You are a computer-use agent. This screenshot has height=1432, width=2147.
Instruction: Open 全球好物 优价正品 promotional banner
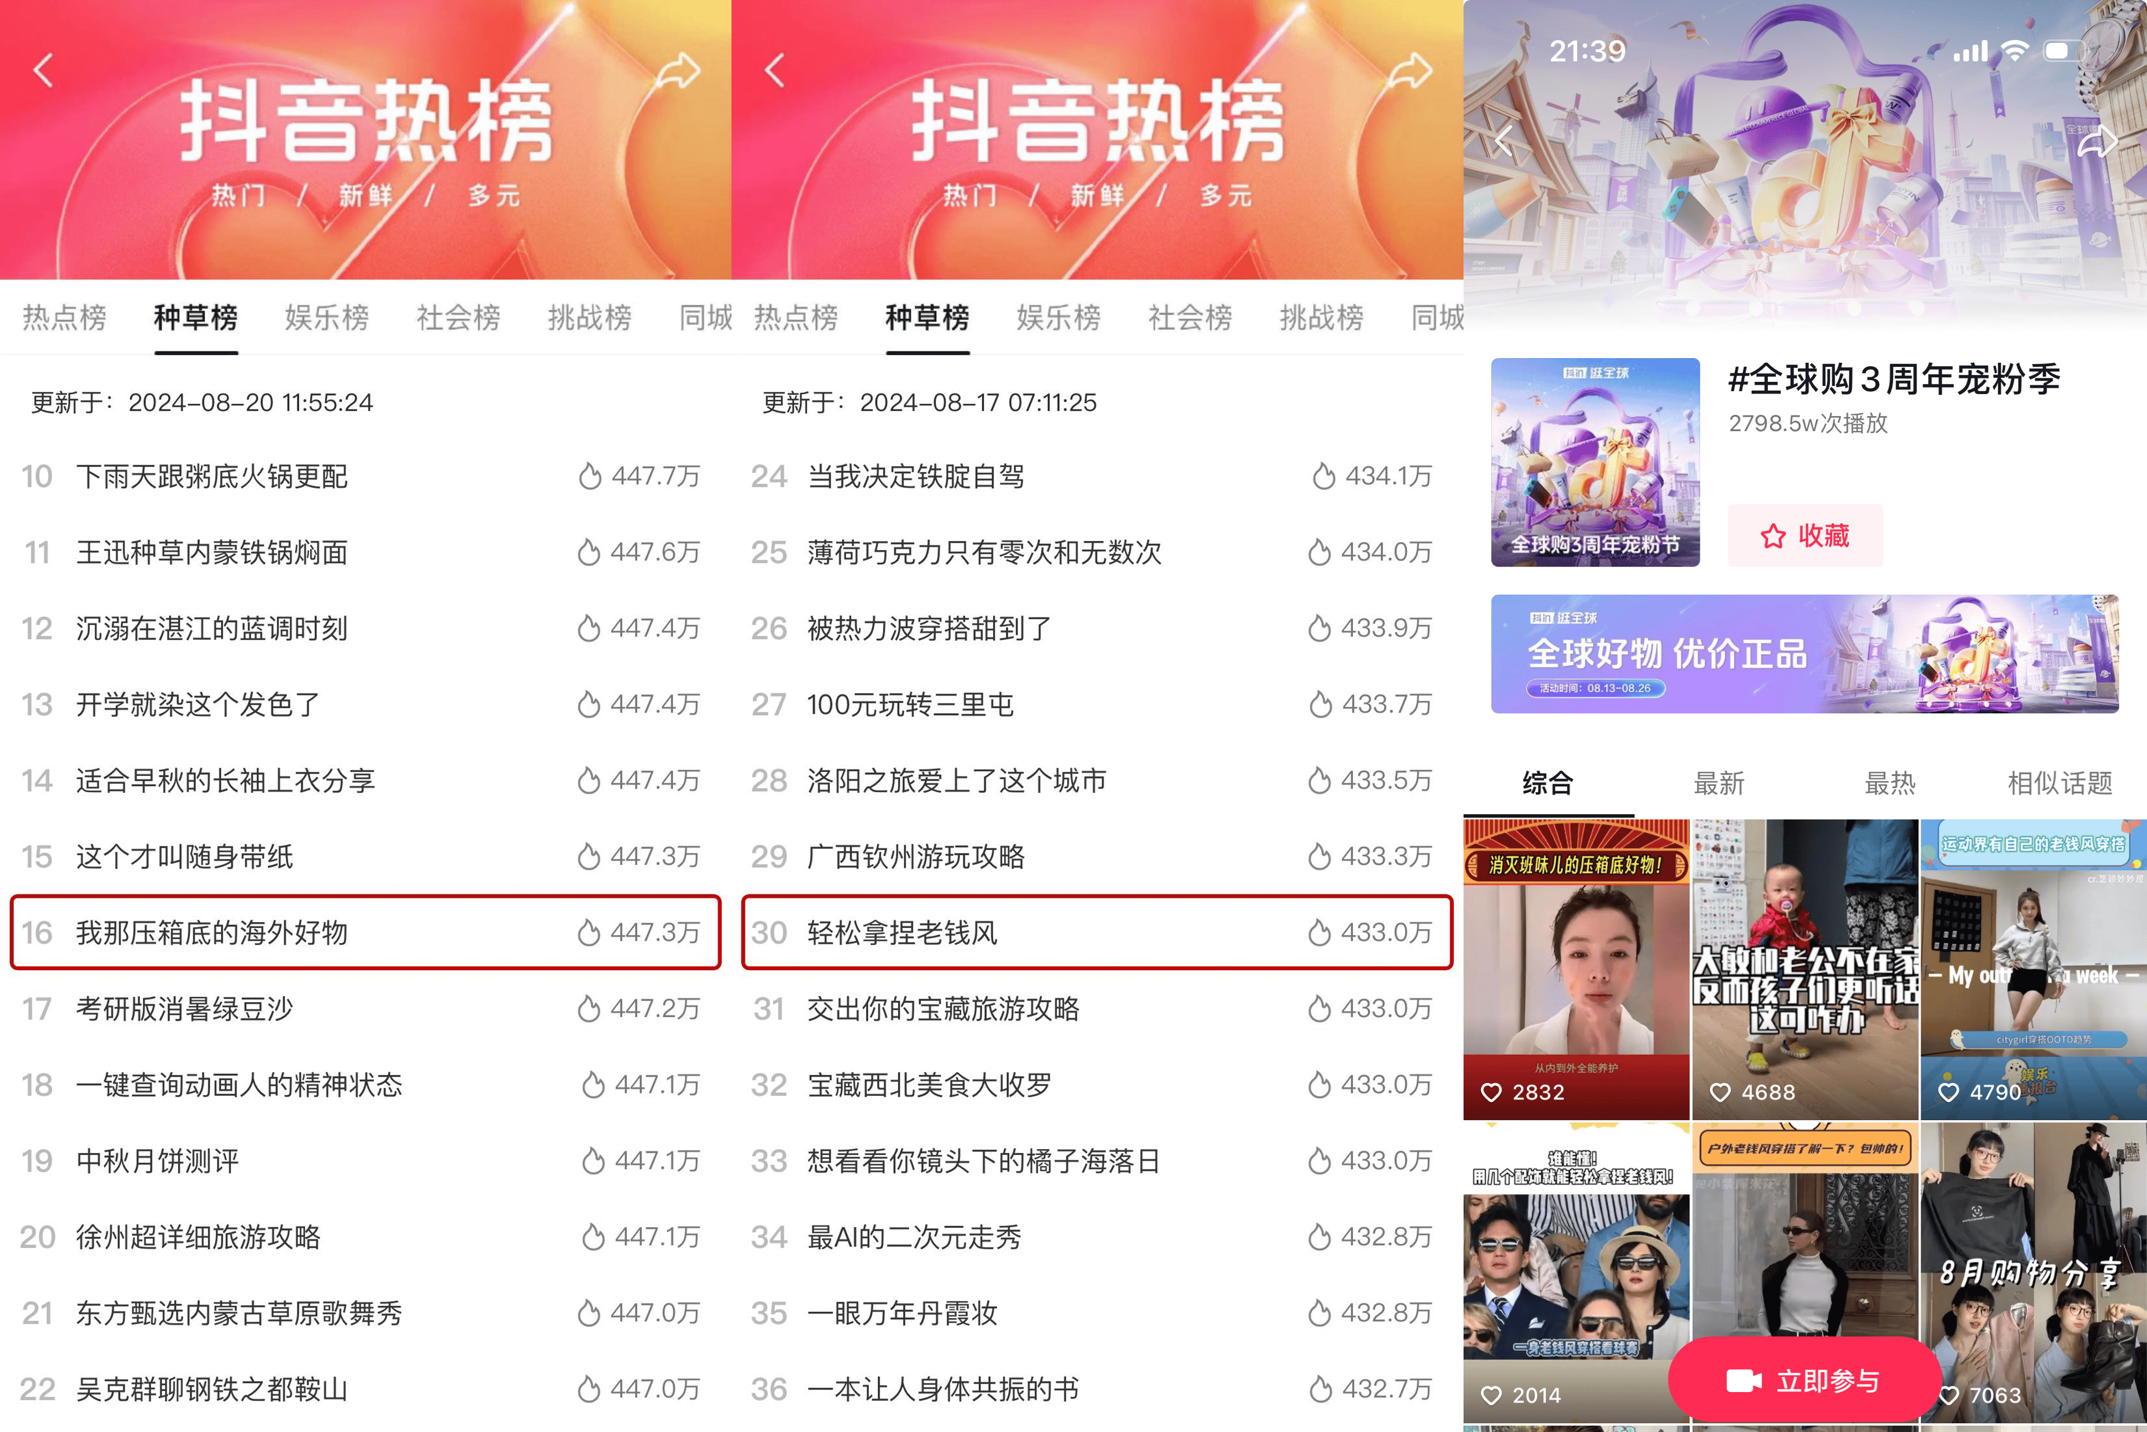(x=1804, y=654)
